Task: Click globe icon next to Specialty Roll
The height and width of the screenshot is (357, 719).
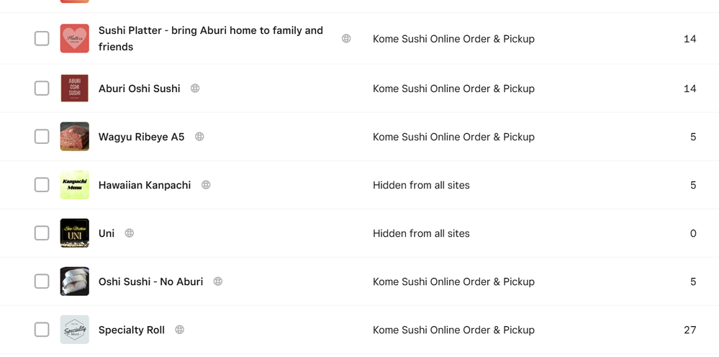Action: [180, 330]
